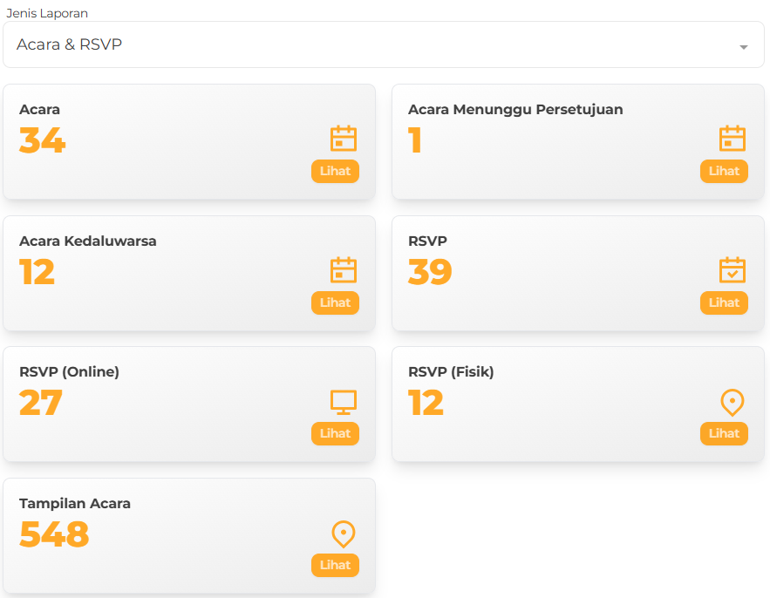Show Tampilan Acara details with Lihat
770x598 pixels.
[x=335, y=565]
